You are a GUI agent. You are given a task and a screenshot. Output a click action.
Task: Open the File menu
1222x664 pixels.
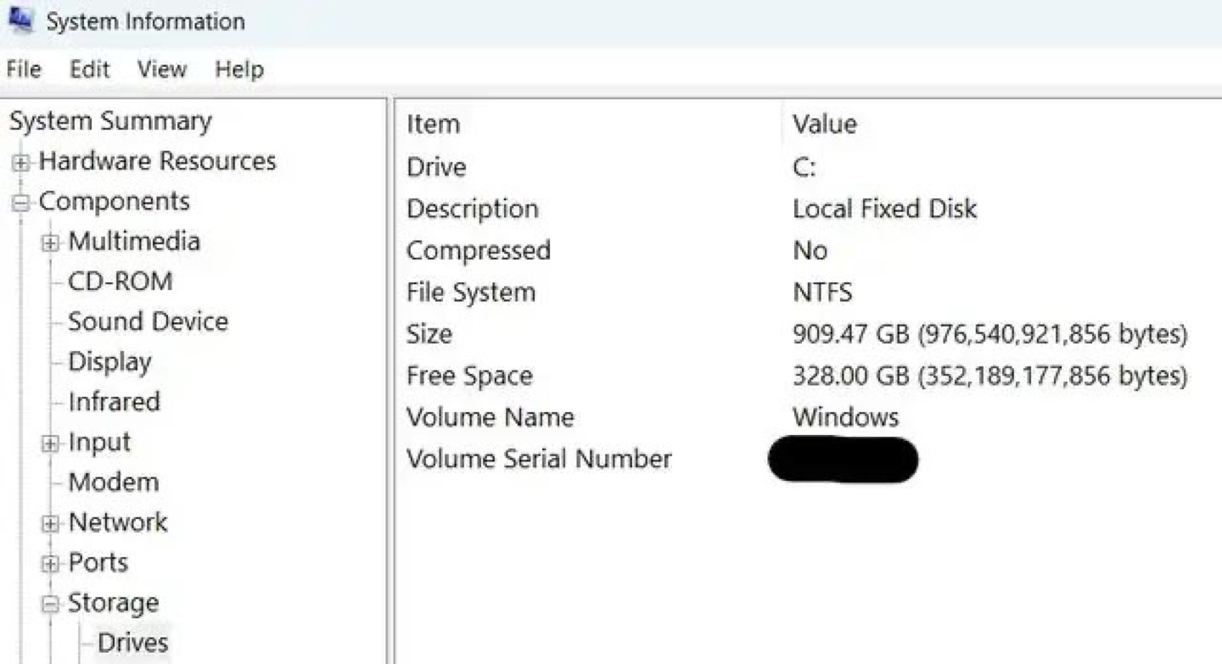[x=23, y=70]
